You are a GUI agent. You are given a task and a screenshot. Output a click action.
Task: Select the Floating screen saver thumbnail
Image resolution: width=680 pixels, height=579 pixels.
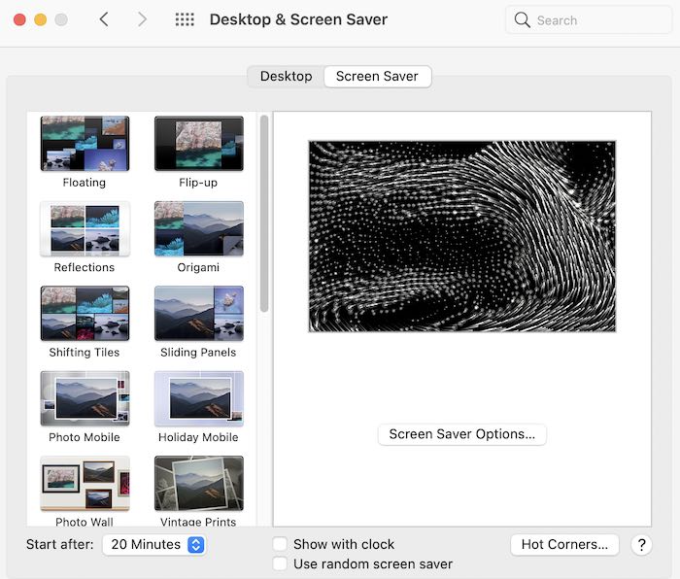tap(85, 144)
